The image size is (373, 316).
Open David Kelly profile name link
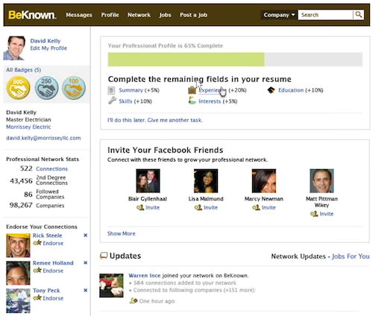(46, 41)
